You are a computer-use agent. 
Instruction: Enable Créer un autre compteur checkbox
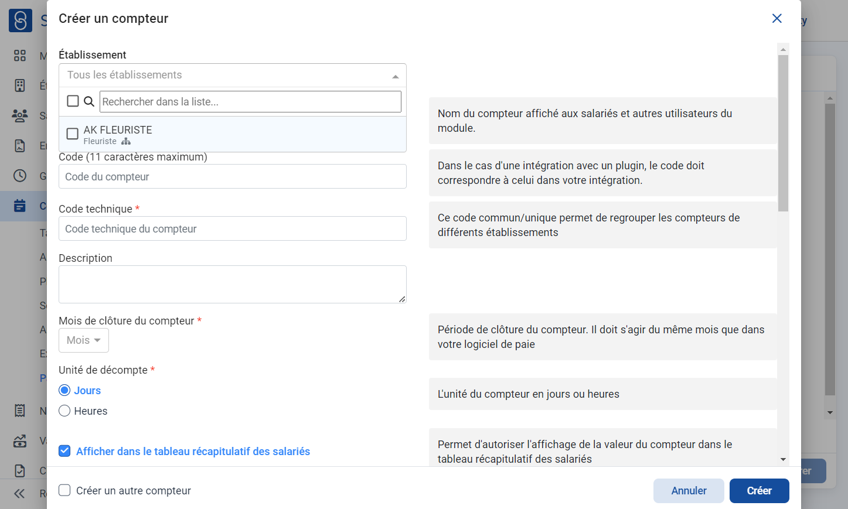[x=64, y=490]
